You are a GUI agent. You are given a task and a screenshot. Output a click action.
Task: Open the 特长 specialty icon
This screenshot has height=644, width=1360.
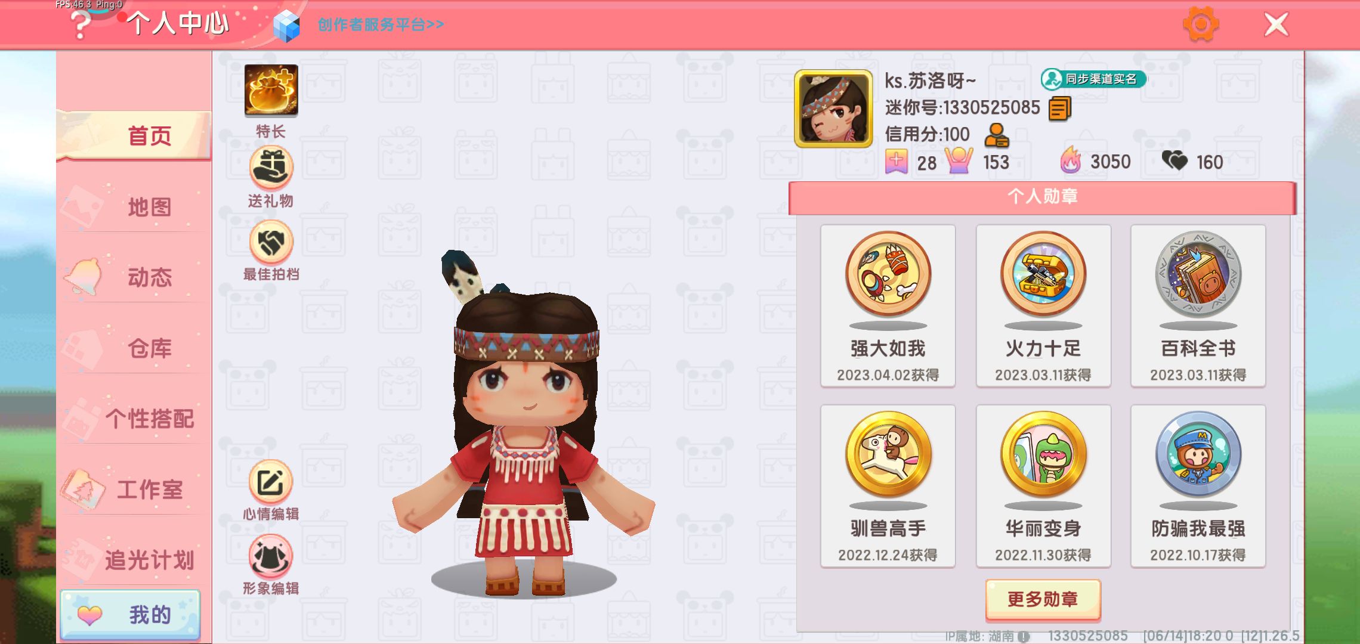pyautogui.click(x=271, y=90)
